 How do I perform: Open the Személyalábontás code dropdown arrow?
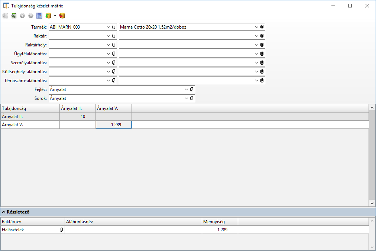pyautogui.click(x=108, y=63)
